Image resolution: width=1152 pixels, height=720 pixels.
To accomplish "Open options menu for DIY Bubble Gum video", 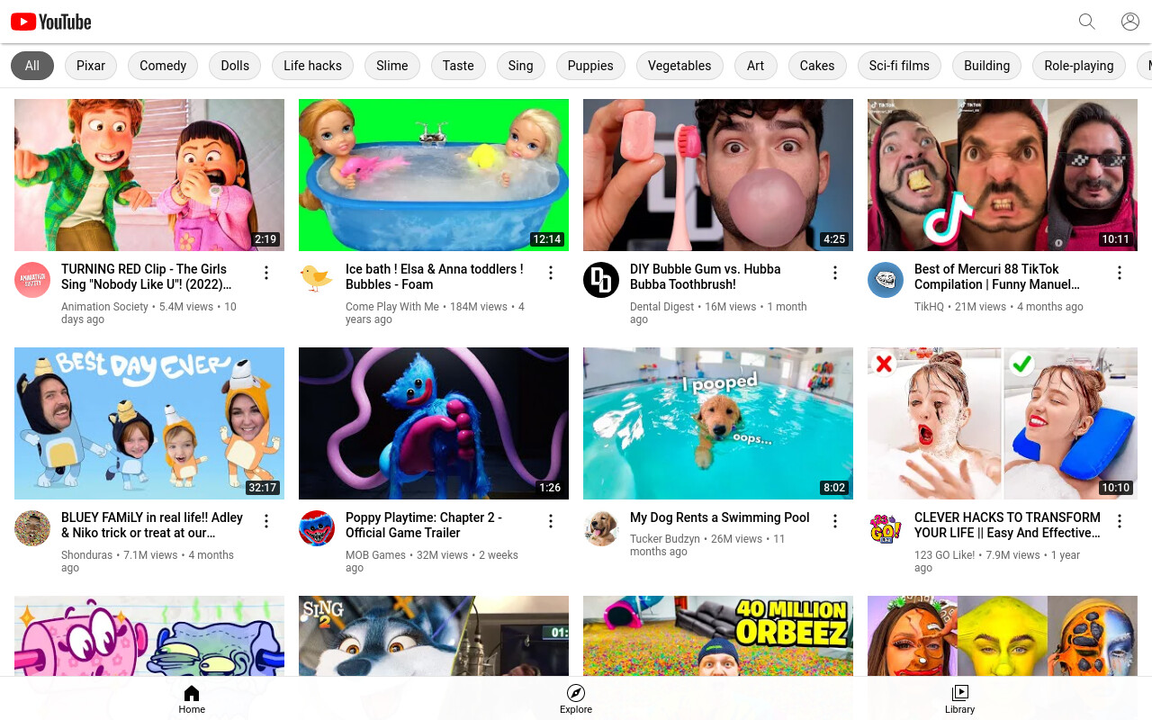I will pyautogui.click(x=835, y=273).
